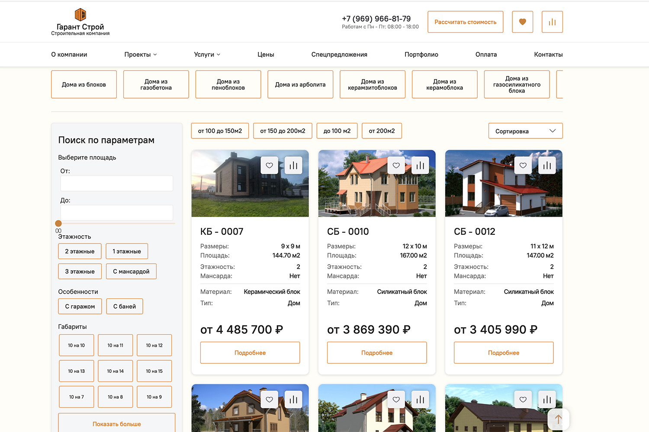Expand the Услуги menu
The image size is (649, 432).
[207, 54]
